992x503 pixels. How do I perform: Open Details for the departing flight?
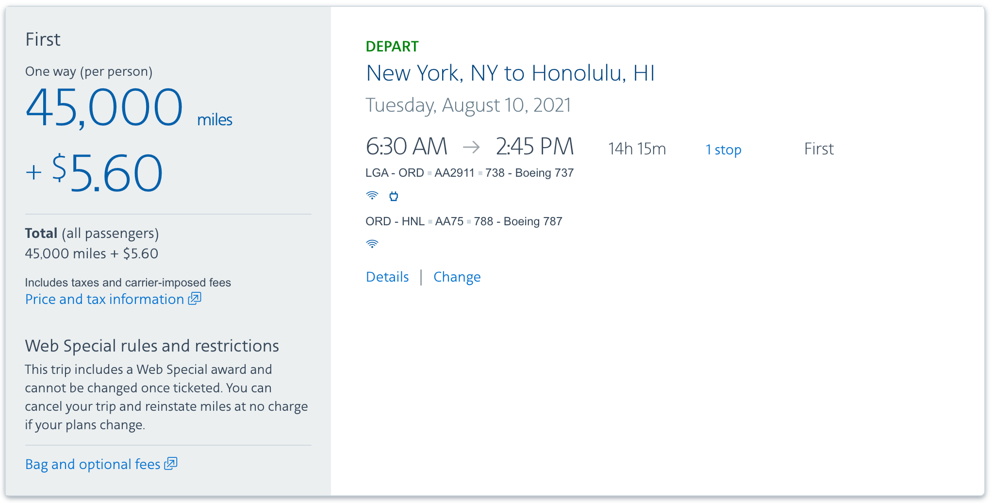pos(387,276)
